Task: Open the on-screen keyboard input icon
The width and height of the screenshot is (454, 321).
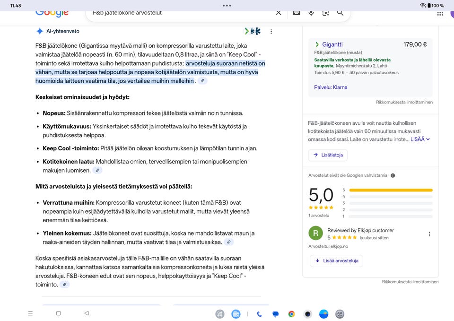Action: coord(297,13)
